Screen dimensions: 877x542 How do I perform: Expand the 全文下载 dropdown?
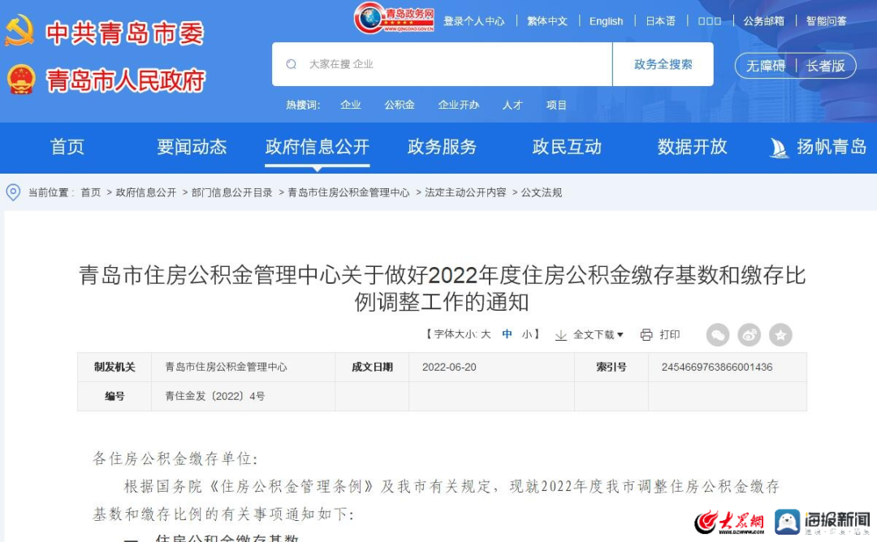pos(598,335)
